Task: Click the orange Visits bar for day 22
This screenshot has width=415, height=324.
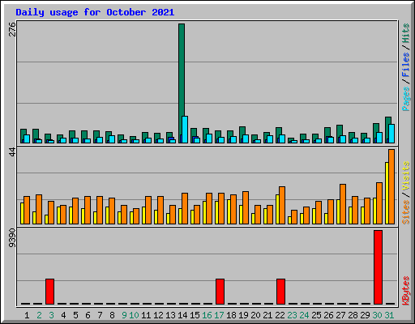Action: click(x=282, y=205)
